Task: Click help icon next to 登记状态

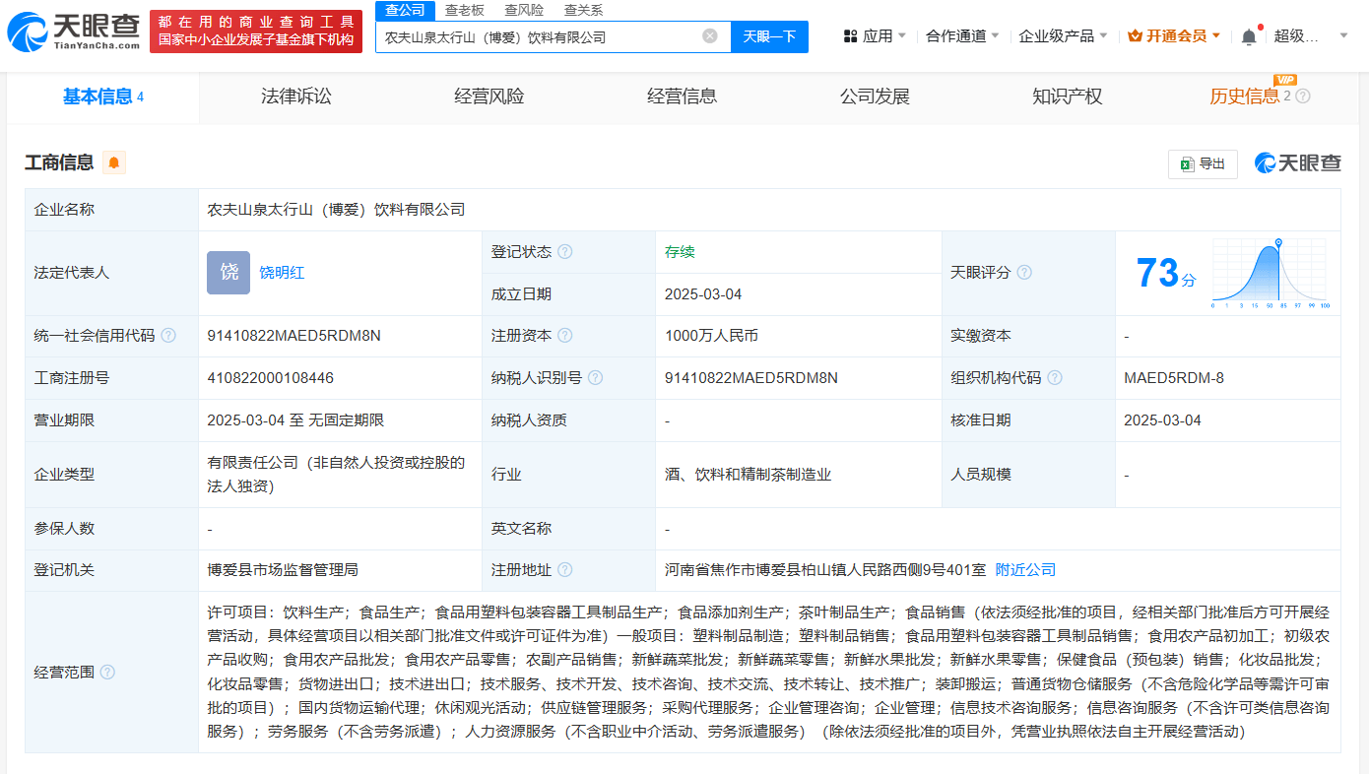Action: 564,252
